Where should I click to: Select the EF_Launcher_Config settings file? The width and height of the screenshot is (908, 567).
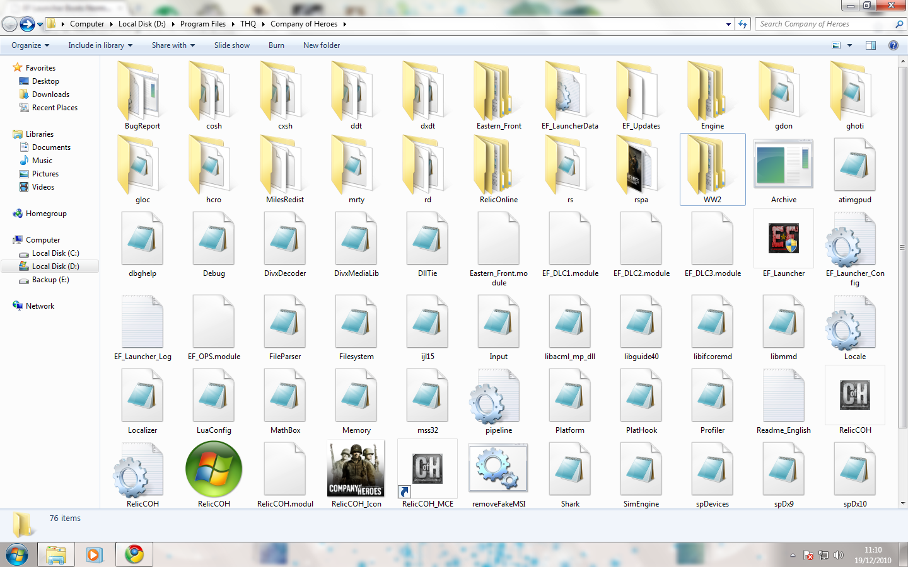855,248
